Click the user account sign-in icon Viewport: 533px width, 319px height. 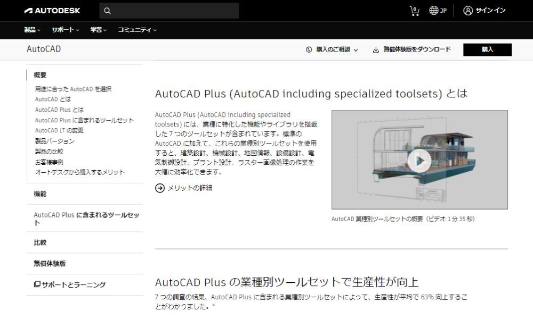(468, 11)
